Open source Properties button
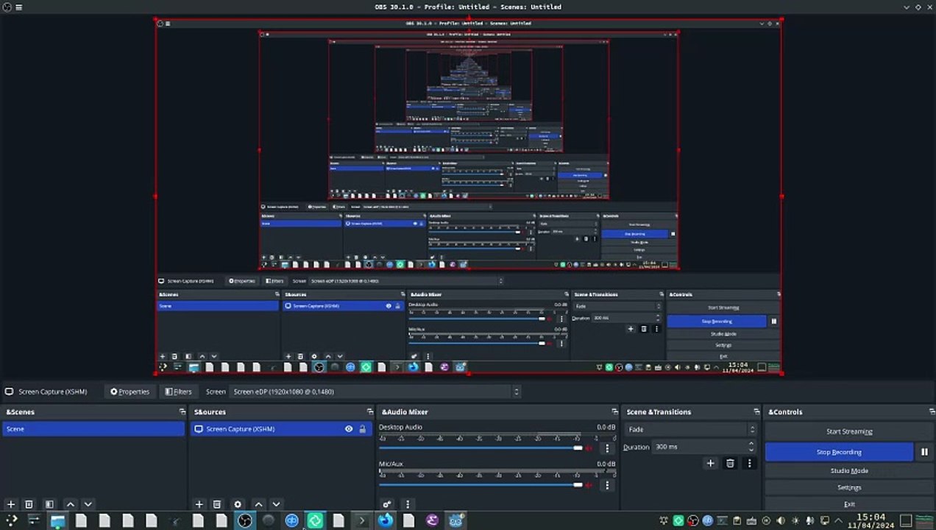The height and width of the screenshot is (530, 936). (130, 392)
